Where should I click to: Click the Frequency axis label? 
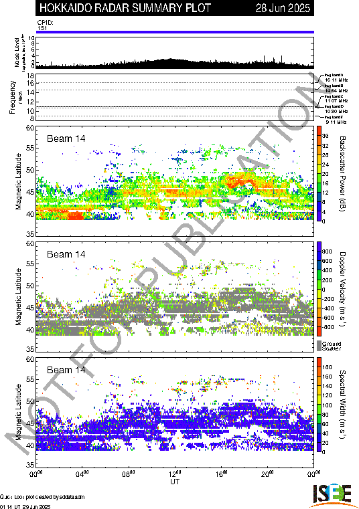12,98
